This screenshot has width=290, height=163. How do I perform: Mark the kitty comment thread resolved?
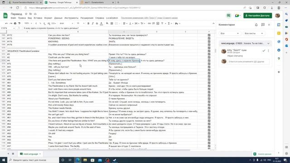pyautogui.click(x=264, y=51)
